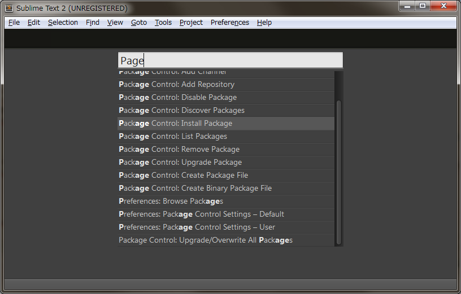Select 'Package Control: Disable Package'
The image size is (461, 294).
[x=226, y=97]
